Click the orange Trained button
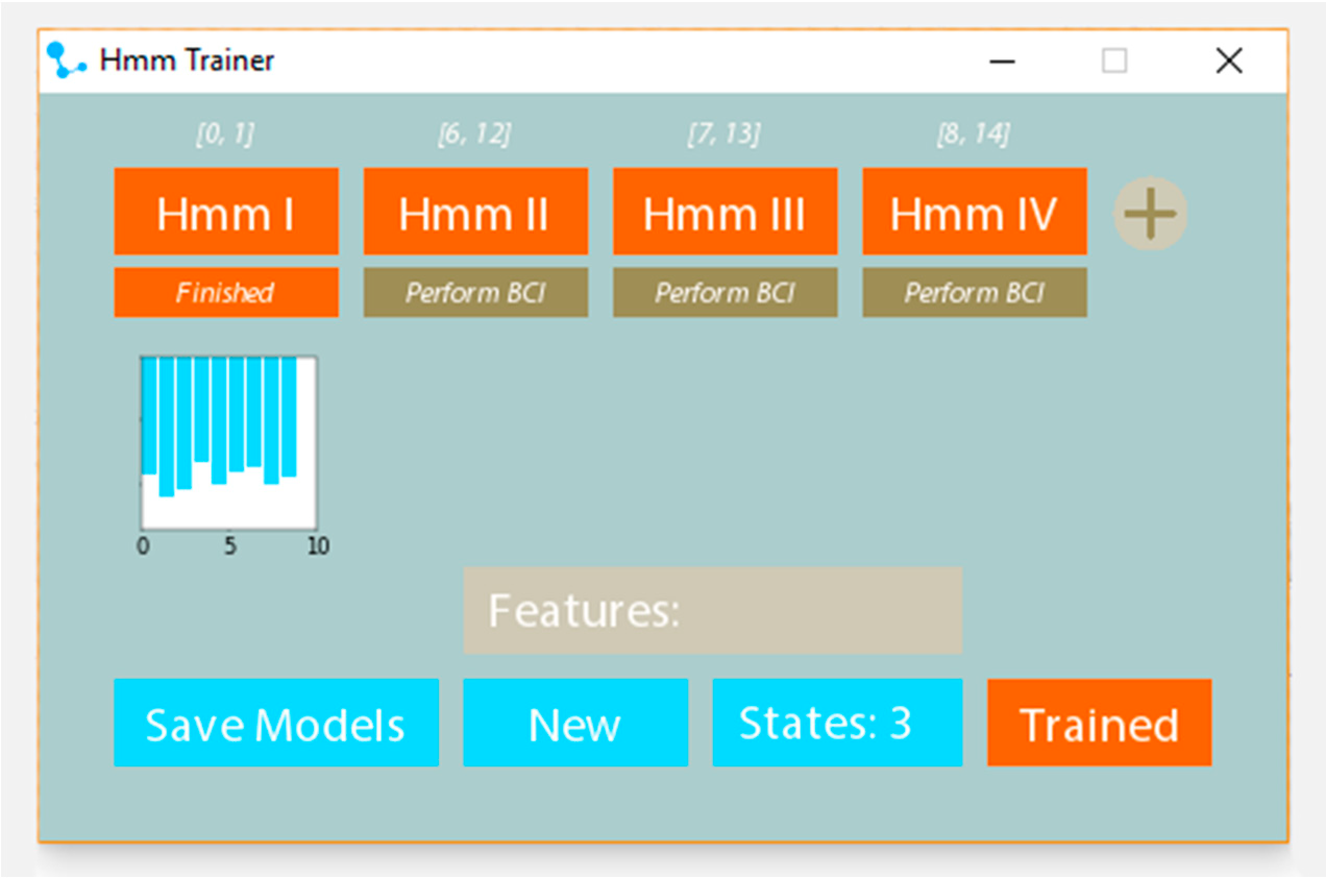 coord(1099,722)
